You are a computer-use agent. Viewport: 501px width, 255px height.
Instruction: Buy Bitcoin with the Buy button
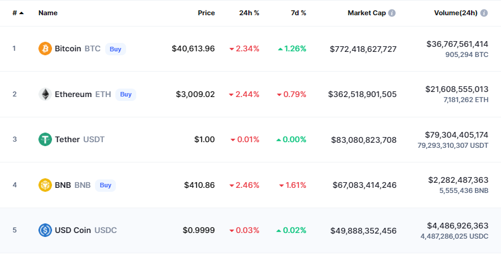115,49
